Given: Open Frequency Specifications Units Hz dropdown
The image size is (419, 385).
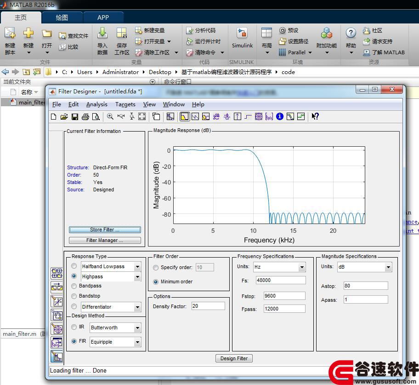Looking at the screenshot, I should [x=302, y=267].
